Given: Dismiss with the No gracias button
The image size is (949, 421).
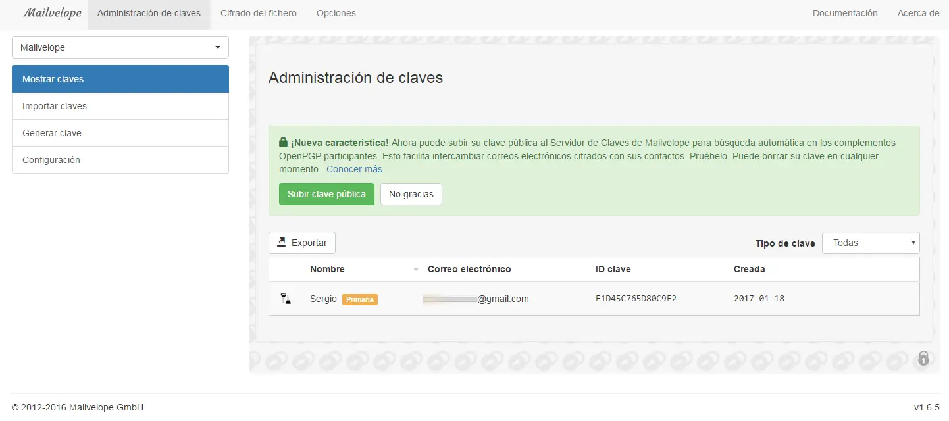Looking at the screenshot, I should (411, 194).
